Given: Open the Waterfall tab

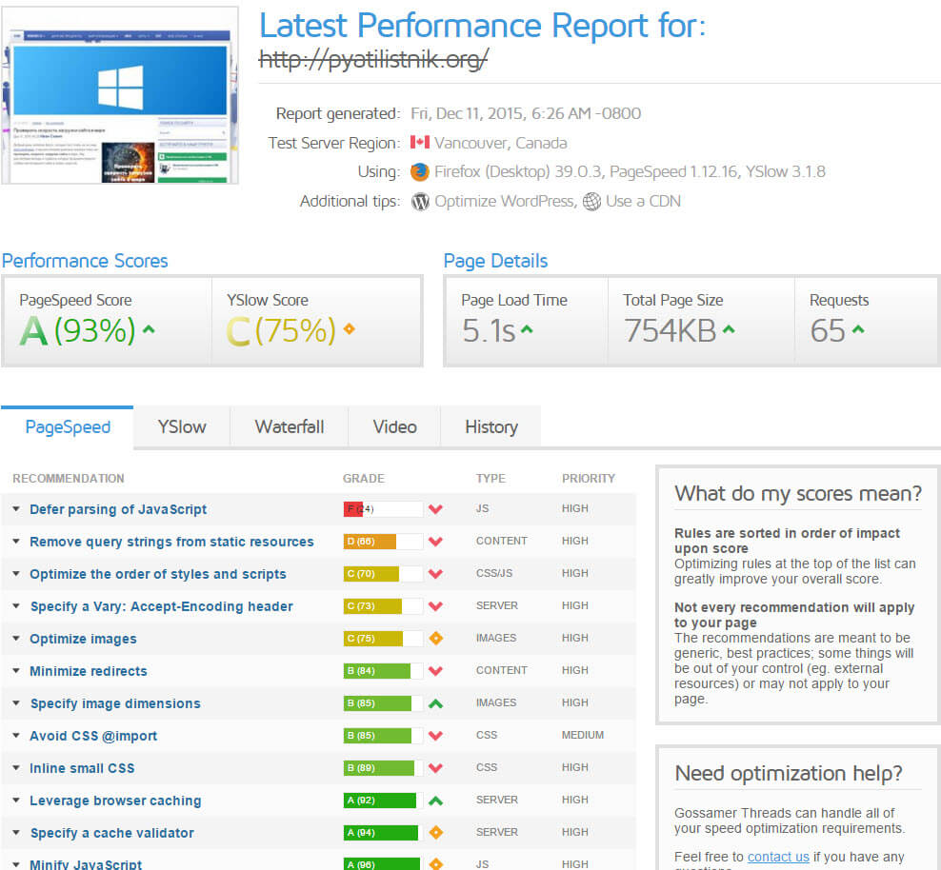Looking at the screenshot, I should pyautogui.click(x=290, y=426).
